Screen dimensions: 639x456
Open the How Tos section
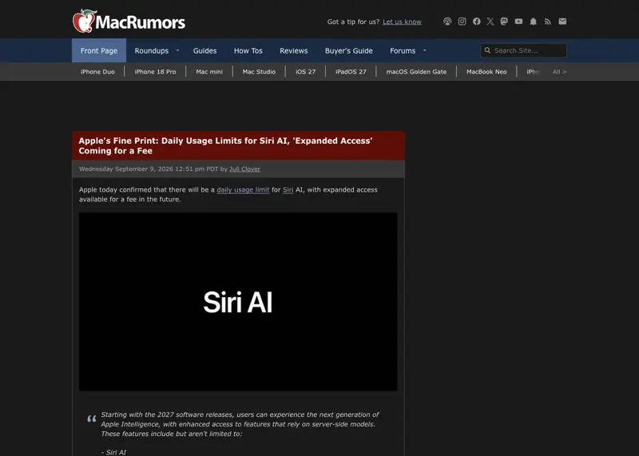248,50
